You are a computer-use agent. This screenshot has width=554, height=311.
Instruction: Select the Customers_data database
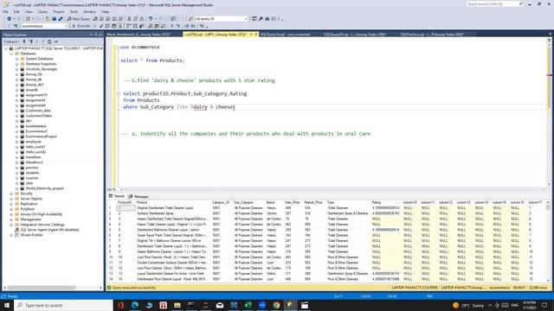point(38,111)
